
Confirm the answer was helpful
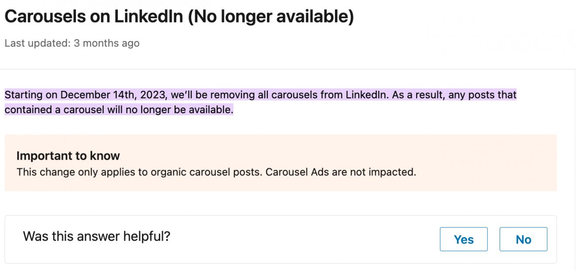(x=463, y=239)
